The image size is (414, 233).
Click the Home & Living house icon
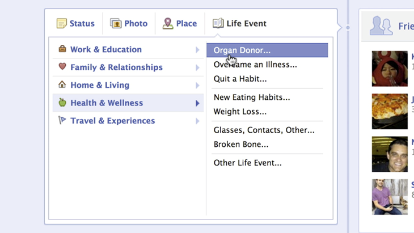click(62, 85)
